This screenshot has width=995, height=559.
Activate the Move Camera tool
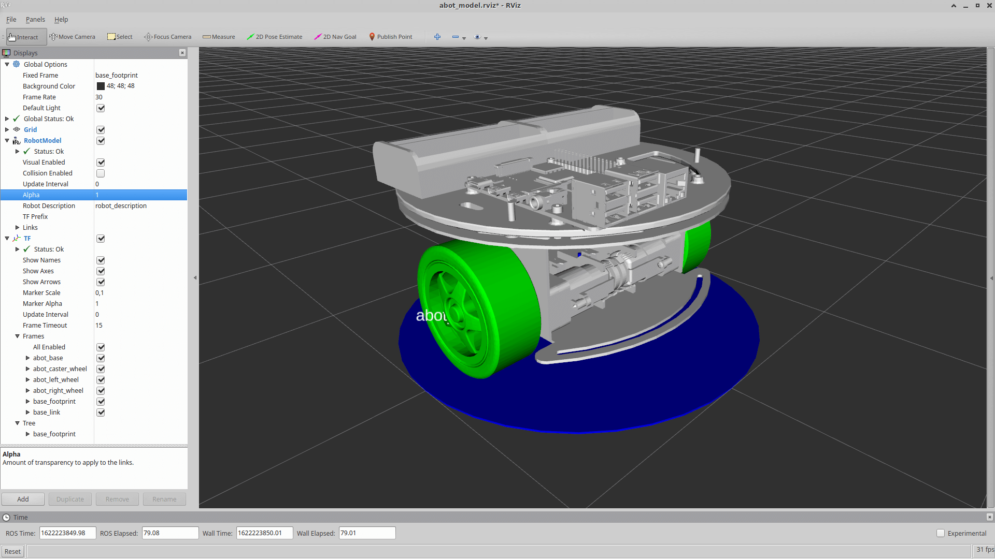pyautogui.click(x=72, y=37)
